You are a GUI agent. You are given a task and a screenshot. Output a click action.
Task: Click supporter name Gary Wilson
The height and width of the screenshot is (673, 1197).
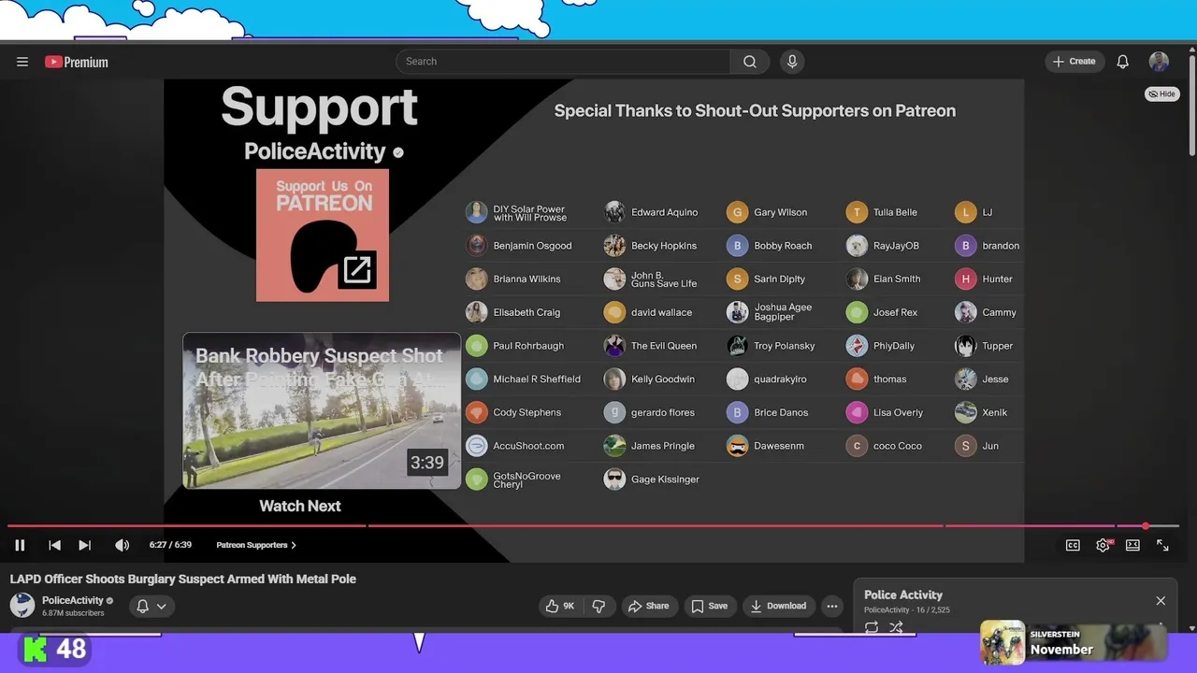coord(780,212)
